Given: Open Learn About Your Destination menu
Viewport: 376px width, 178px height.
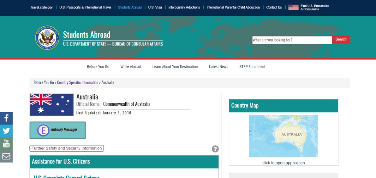Looking at the screenshot, I should pyautogui.click(x=175, y=67).
